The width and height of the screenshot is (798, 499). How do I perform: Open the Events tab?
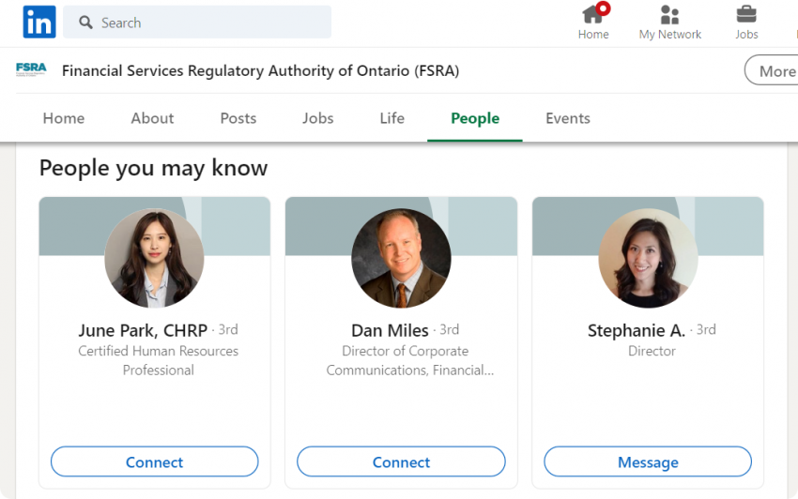pos(568,118)
